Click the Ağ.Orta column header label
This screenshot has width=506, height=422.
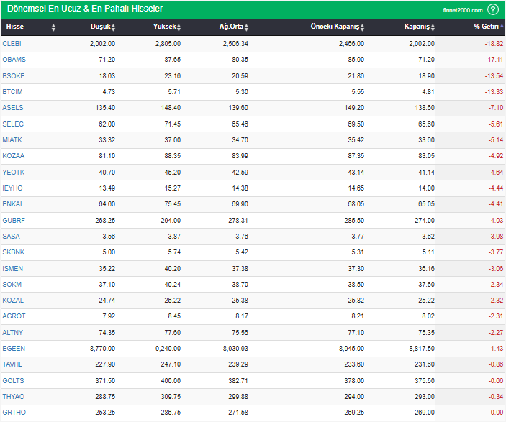231,27
